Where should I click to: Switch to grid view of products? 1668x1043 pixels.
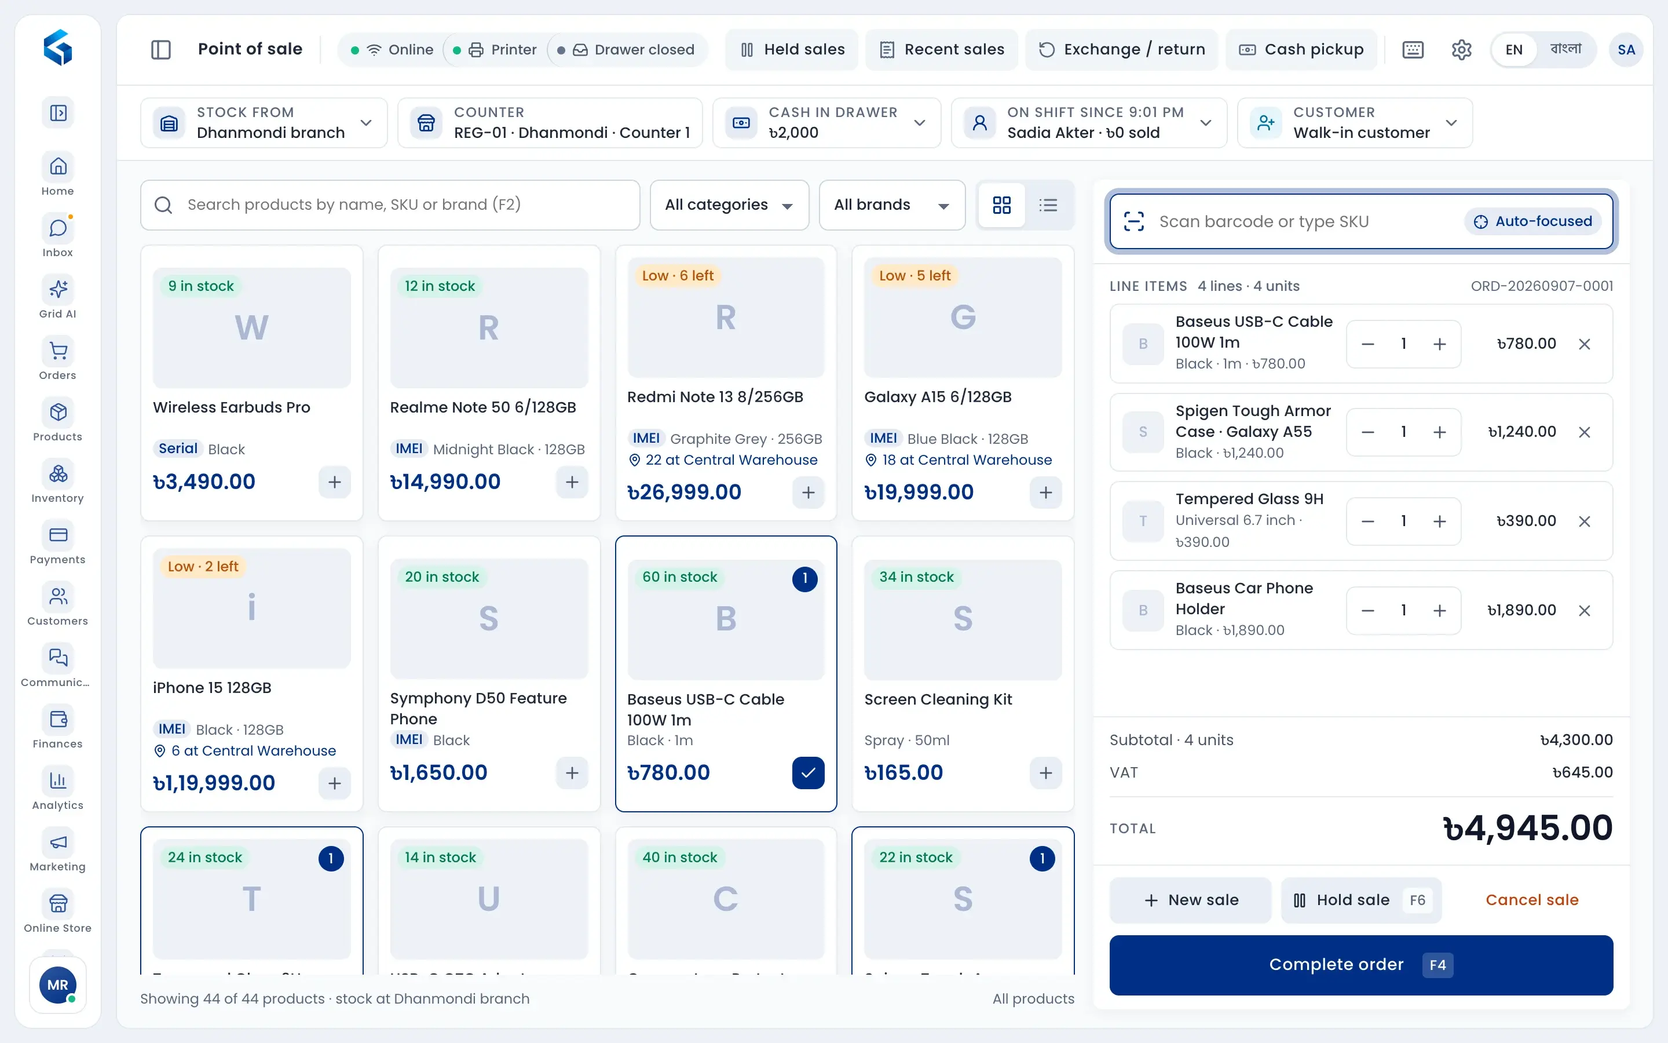[x=1001, y=205]
